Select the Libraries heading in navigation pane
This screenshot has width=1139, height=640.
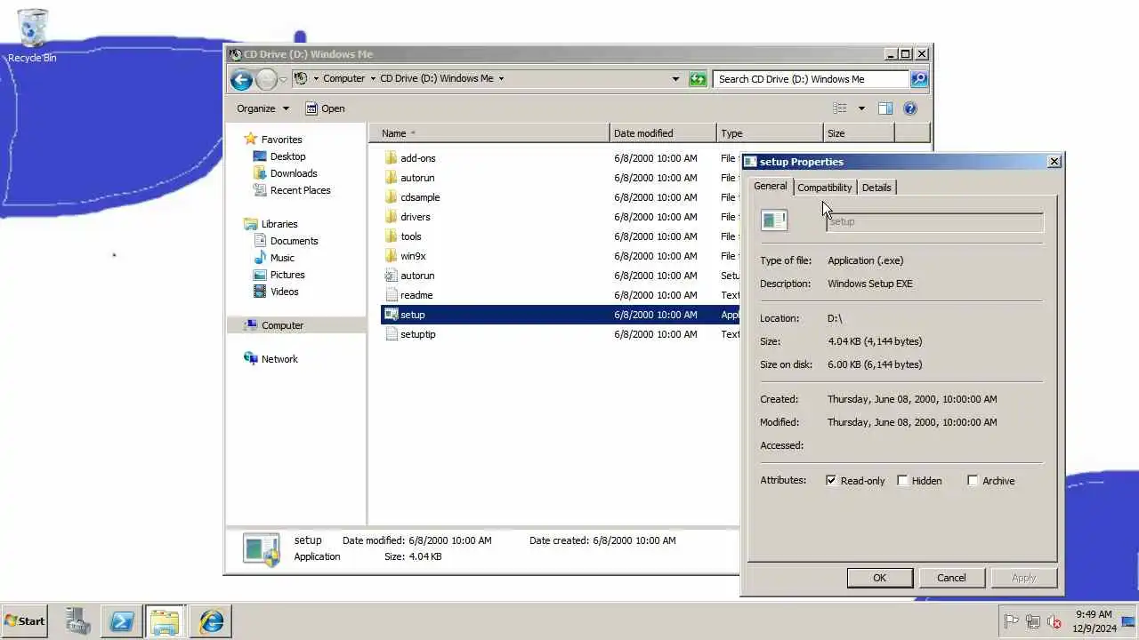coord(279,224)
